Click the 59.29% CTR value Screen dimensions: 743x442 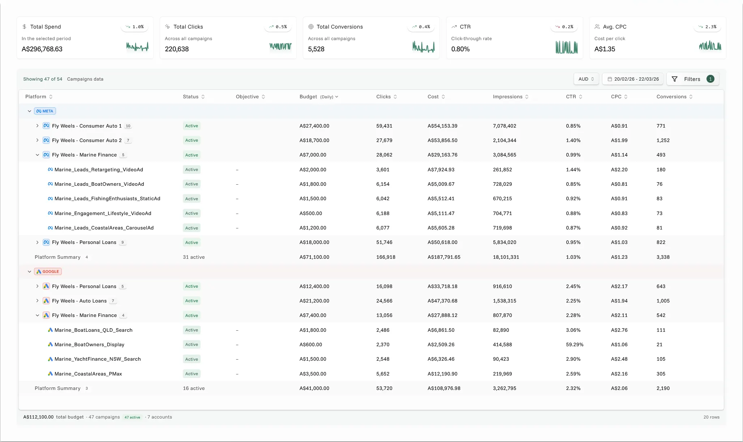click(575, 344)
